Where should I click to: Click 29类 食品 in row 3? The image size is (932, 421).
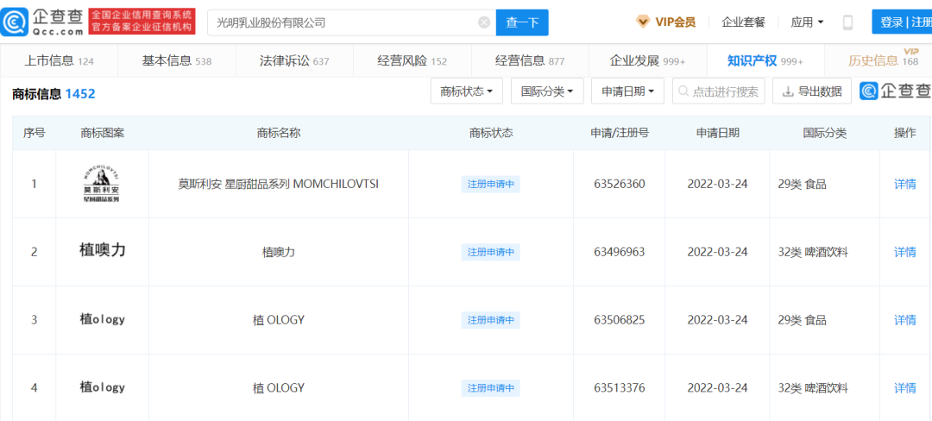coord(802,320)
